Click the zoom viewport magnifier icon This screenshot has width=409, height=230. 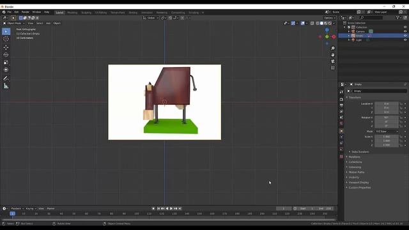pyautogui.click(x=333, y=49)
